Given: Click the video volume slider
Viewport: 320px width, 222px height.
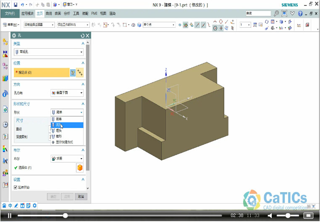Looking at the screenshot, I should point(288,215).
